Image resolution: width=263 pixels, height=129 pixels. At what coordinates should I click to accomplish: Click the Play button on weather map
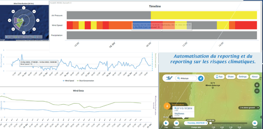tap(166, 123)
